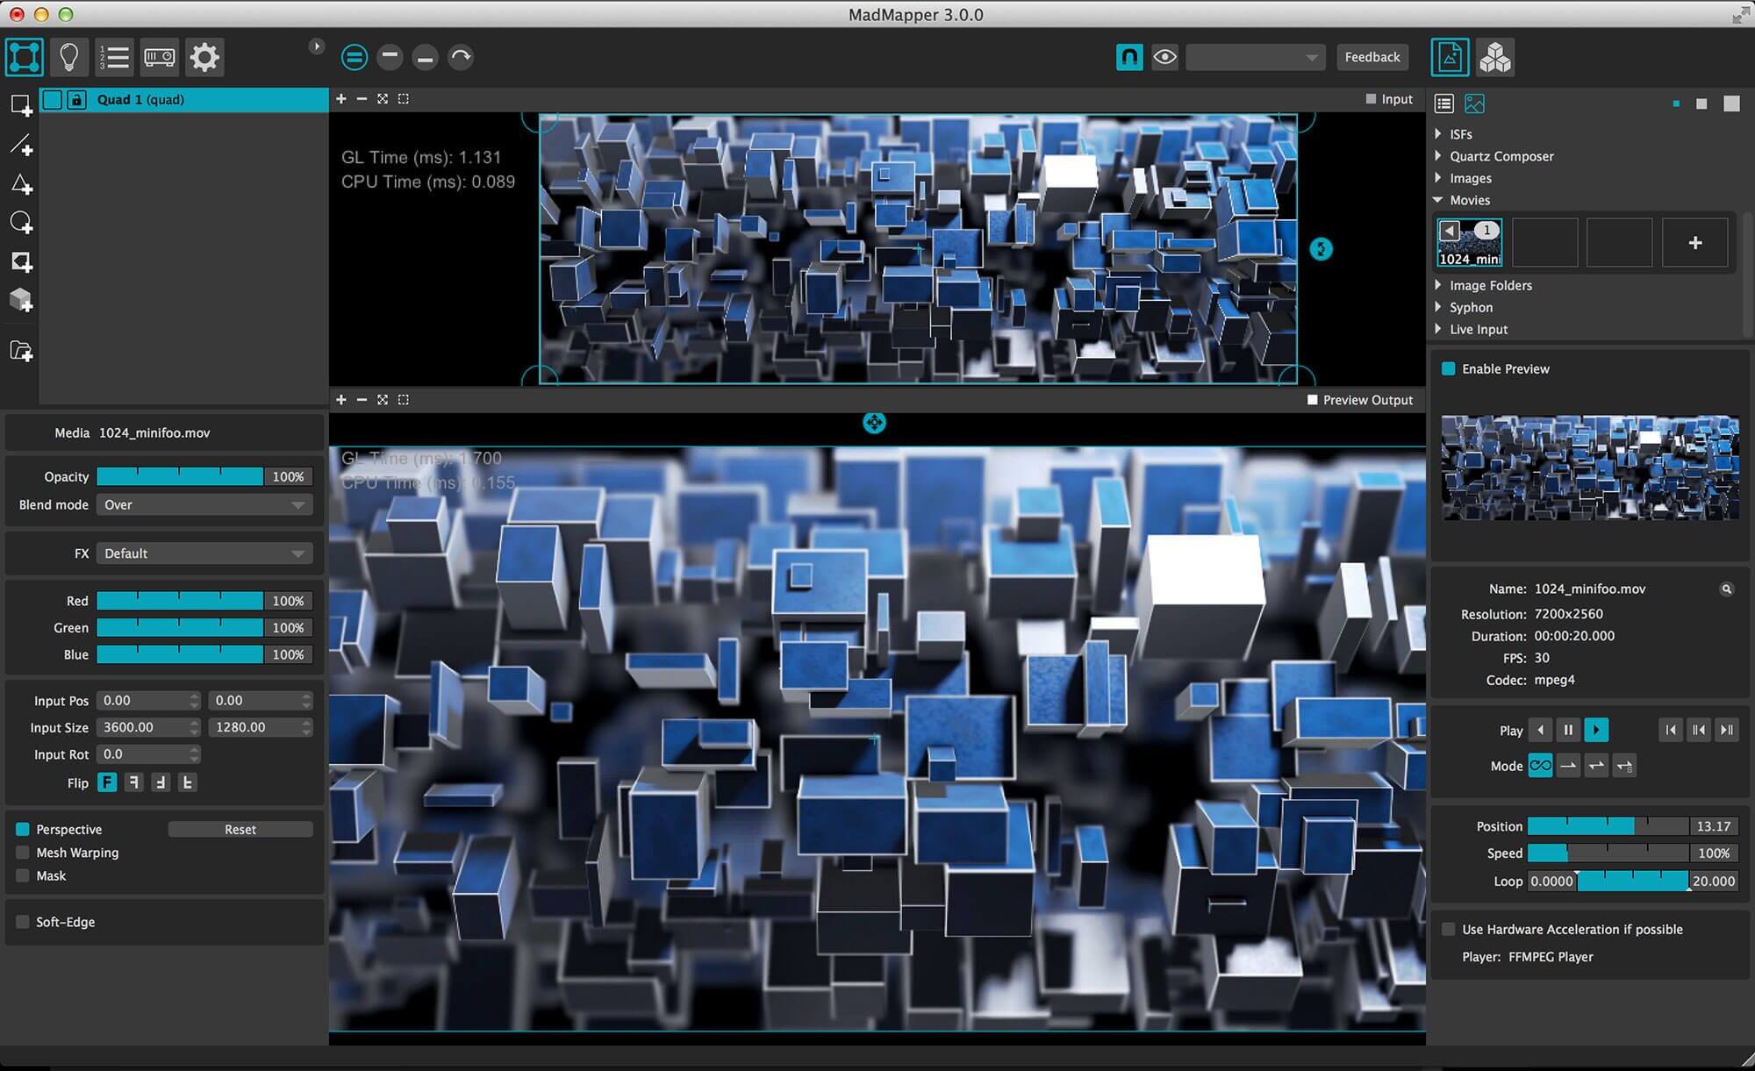Add a new quad surface tool

click(21, 106)
